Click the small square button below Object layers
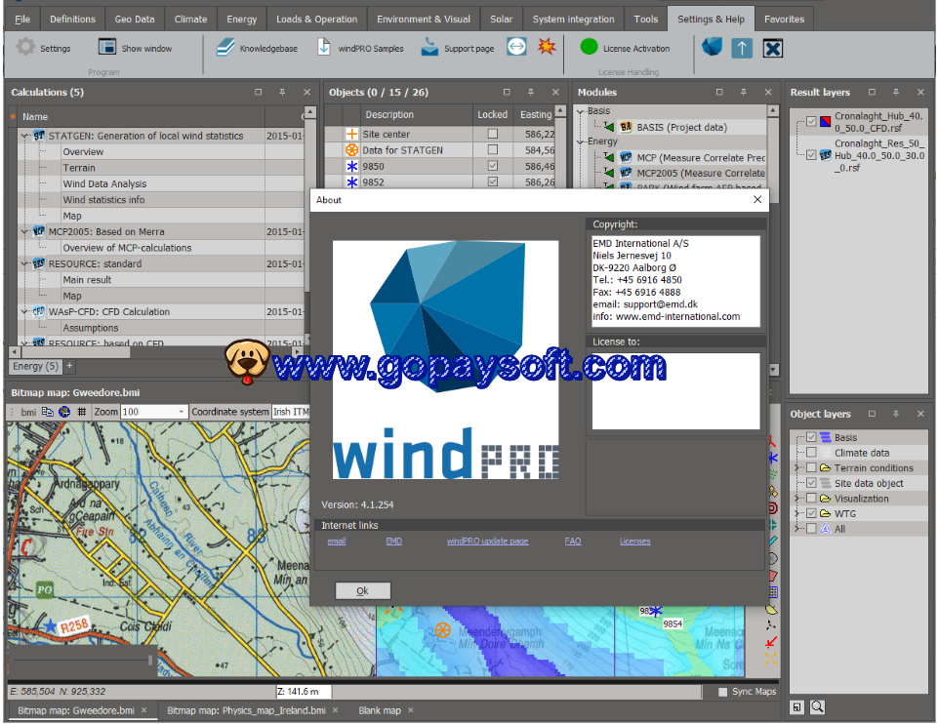 [x=796, y=707]
